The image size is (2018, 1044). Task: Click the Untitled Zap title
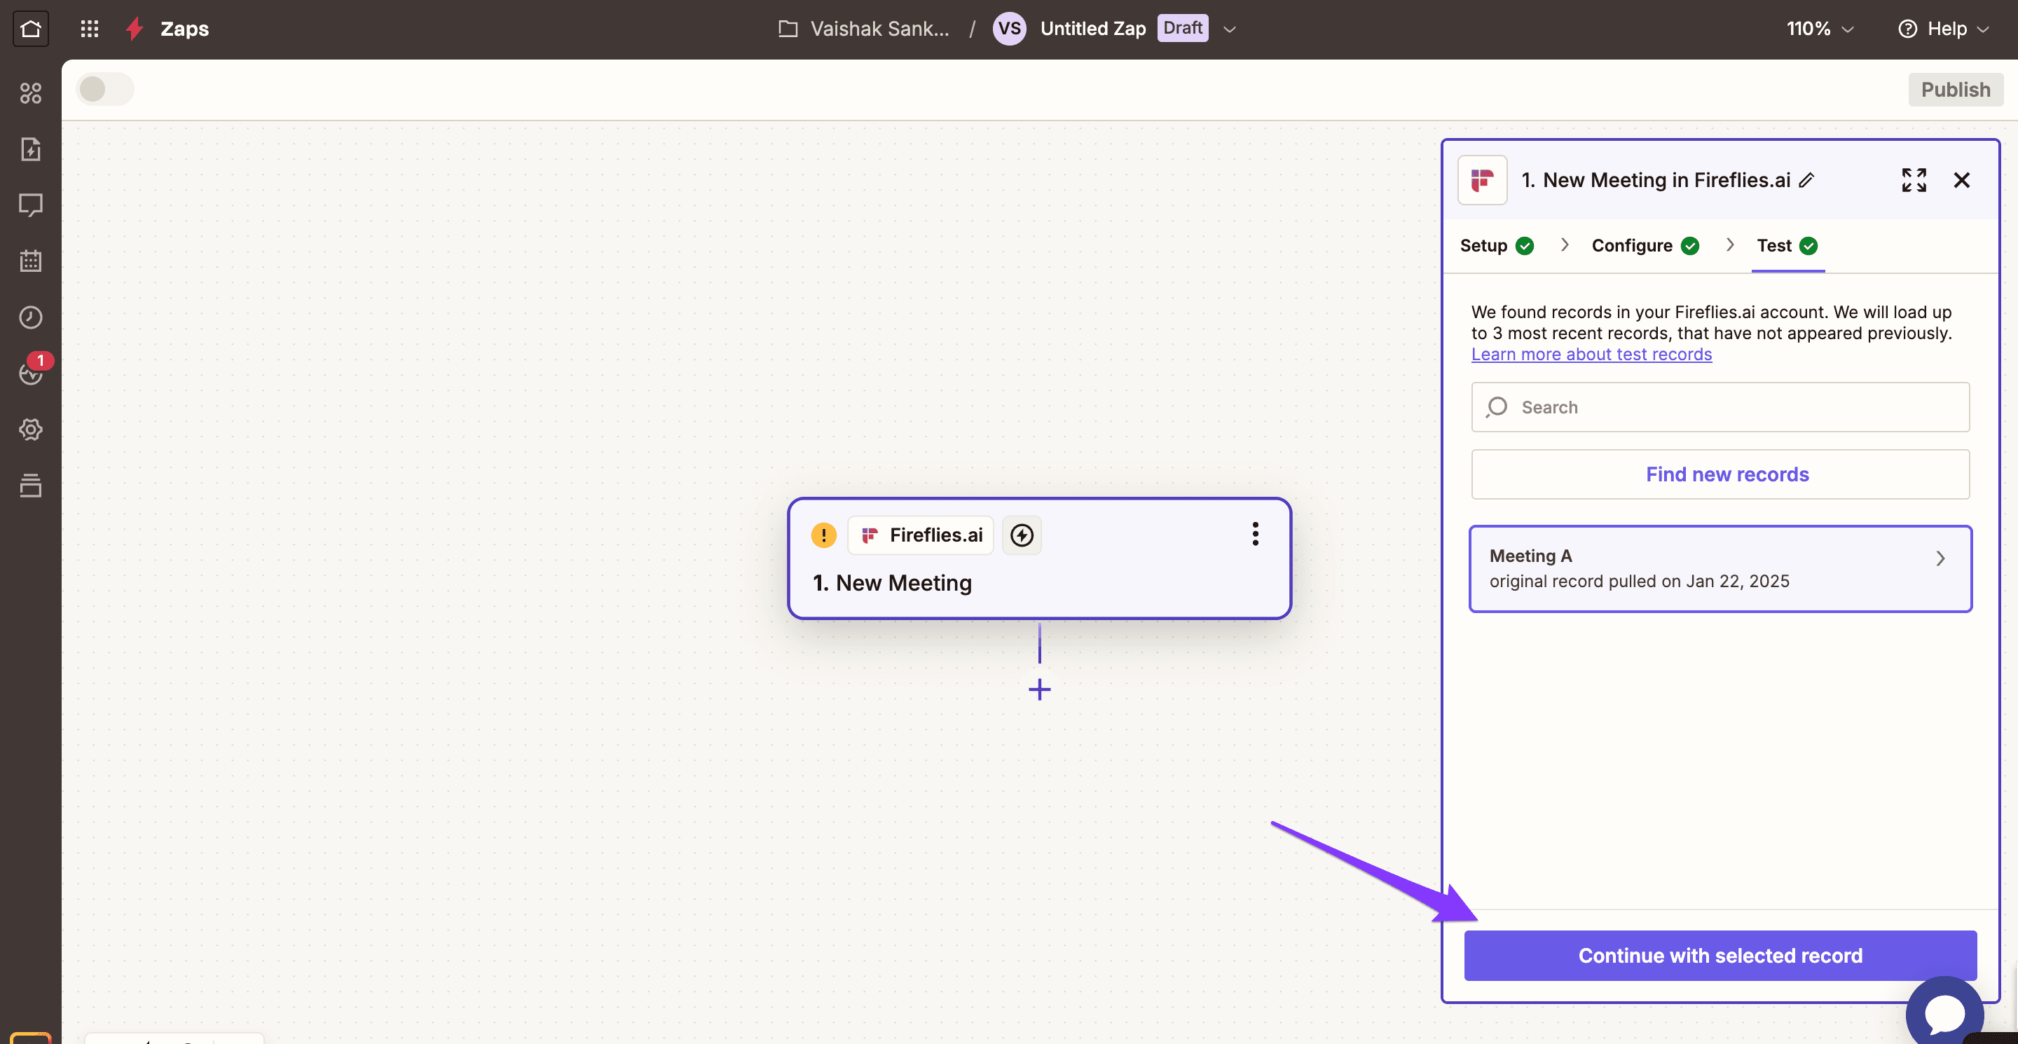click(1093, 29)
